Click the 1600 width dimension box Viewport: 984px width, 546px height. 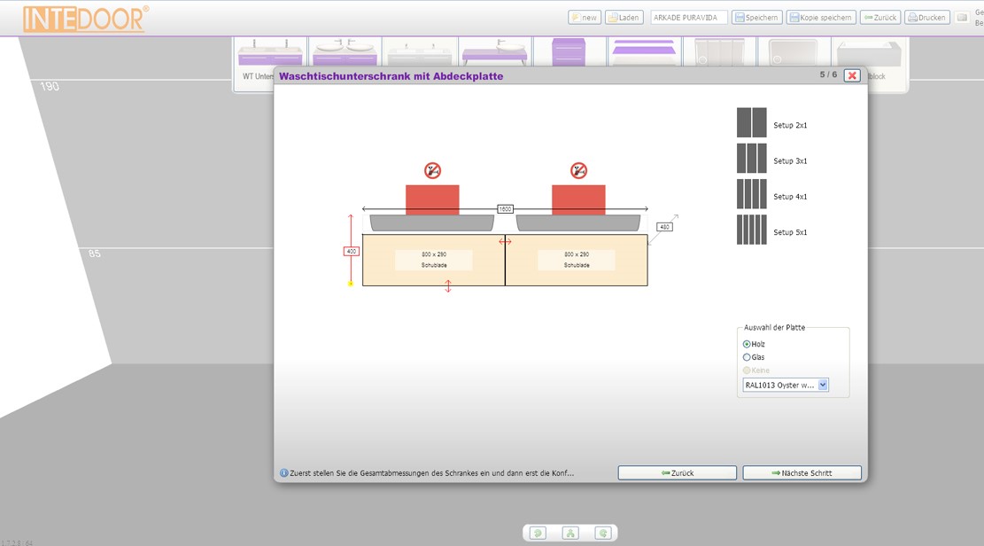[505, 209]
